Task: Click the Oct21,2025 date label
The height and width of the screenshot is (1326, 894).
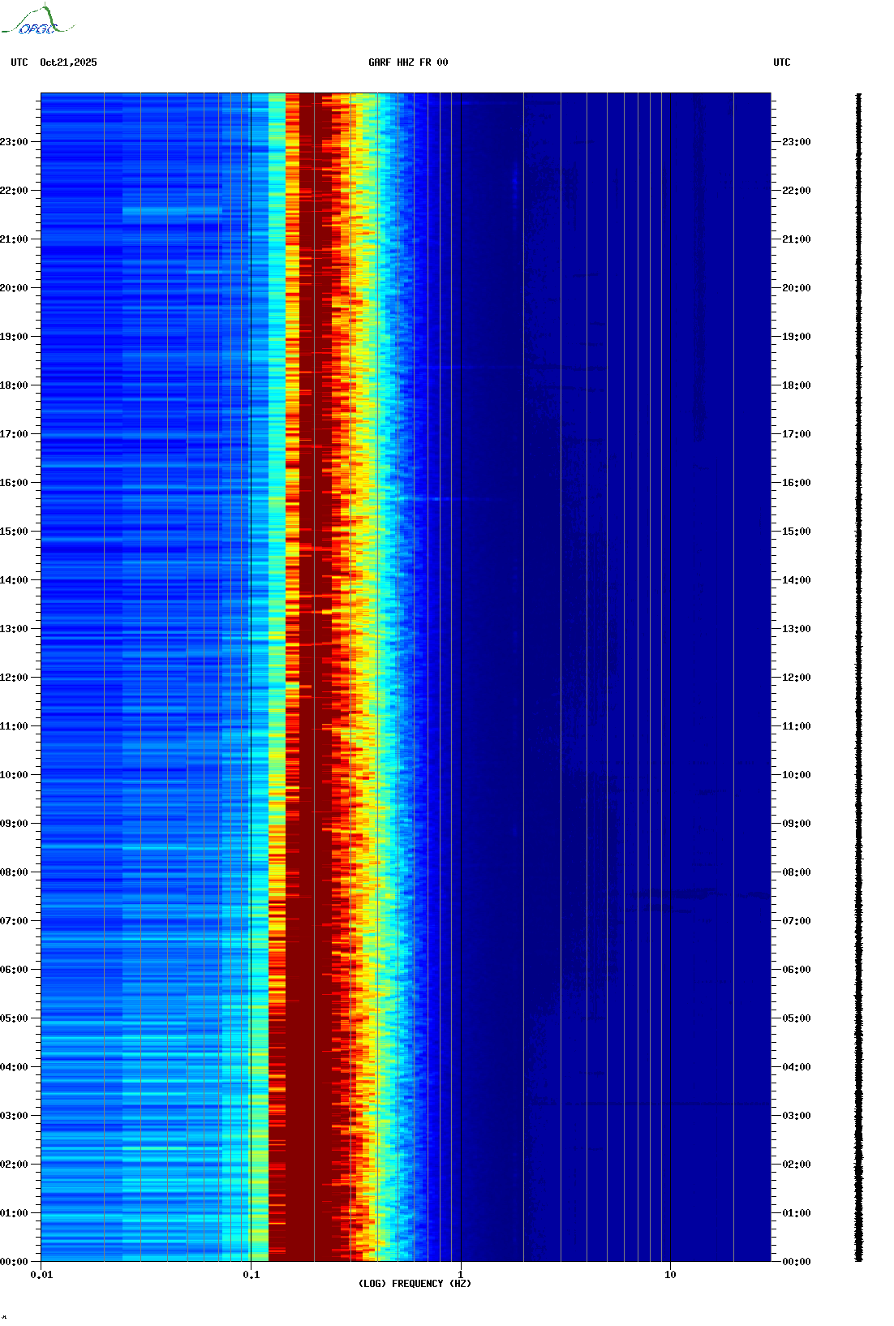Action: [x=68, y=62]
